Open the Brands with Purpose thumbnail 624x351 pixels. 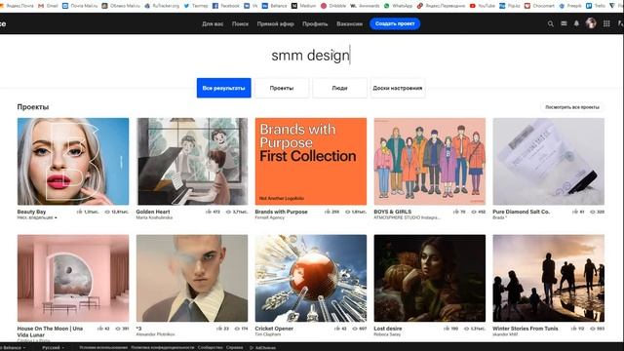(311, 161)
